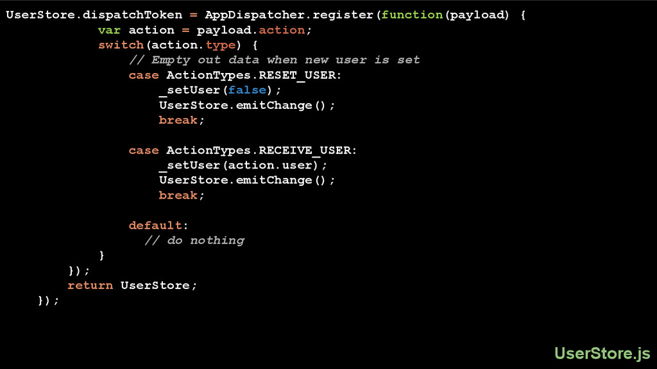Image resolution: width=657 pixels, height=369 pixels.
Task: Click 'payload.action' in the var line
Action: [250, 30]
